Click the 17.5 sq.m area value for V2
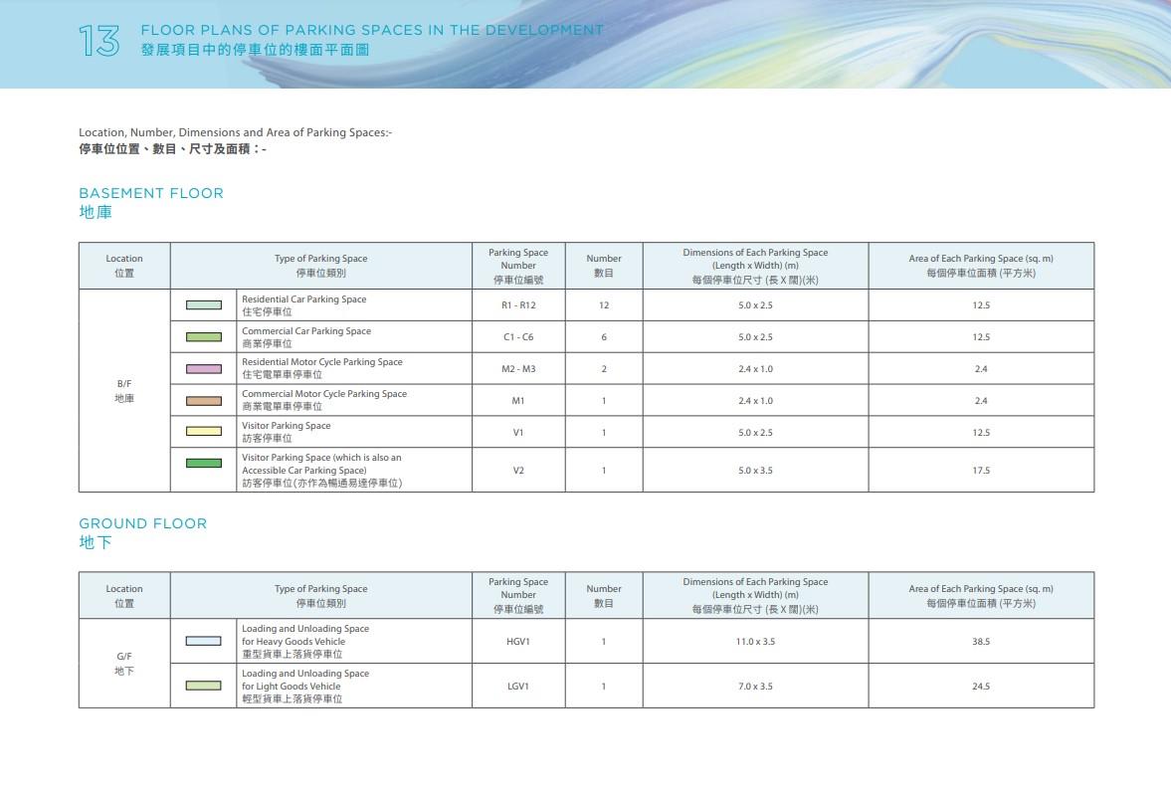1171x795 pixels. pos(981,468)
